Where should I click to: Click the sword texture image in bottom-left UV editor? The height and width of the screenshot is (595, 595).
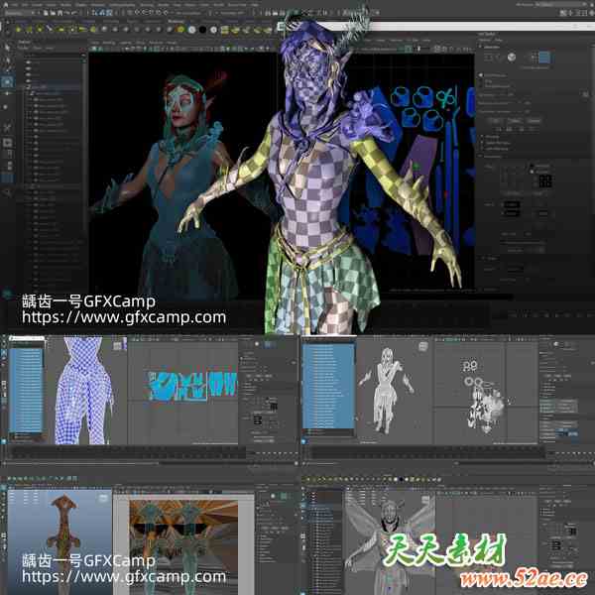[183, 545]
